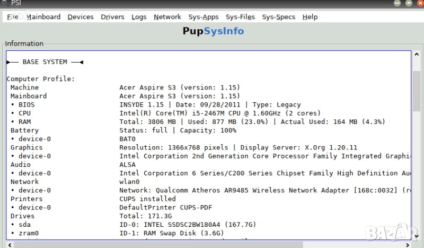Click the vertical scrollbar up arrow
The image size is (424, 248).
pyautogui.click(x=416, y=55)
